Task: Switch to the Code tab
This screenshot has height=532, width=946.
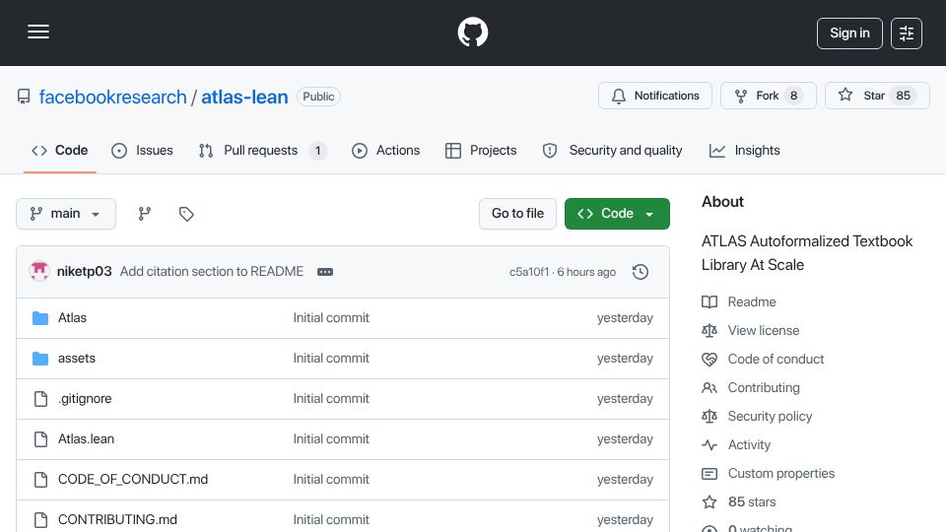Action: point(60,150)
